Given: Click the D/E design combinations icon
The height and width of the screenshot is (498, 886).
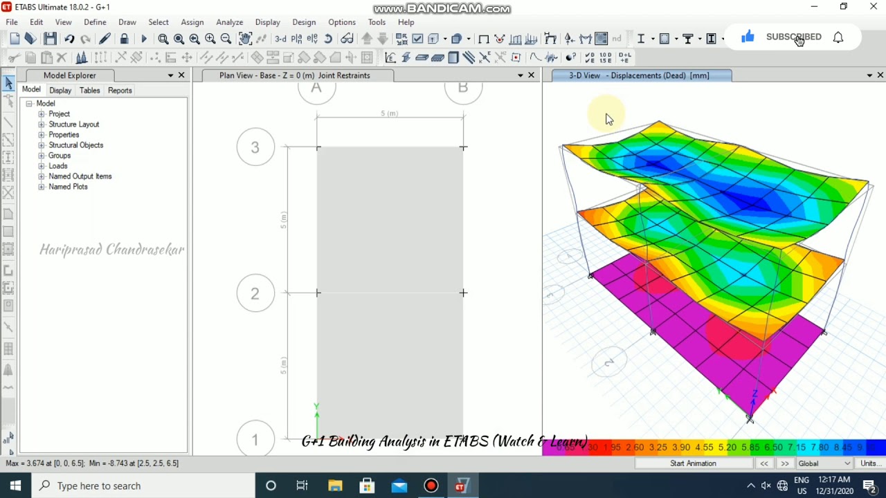Looking at the screenshot, I should pos(590,57).
